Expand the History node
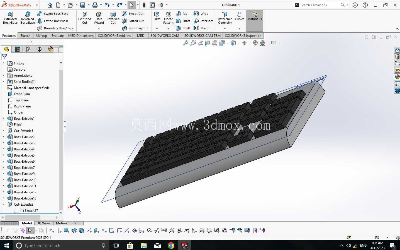Viewport: 400px width, 250px height. (x=3, y=63)
